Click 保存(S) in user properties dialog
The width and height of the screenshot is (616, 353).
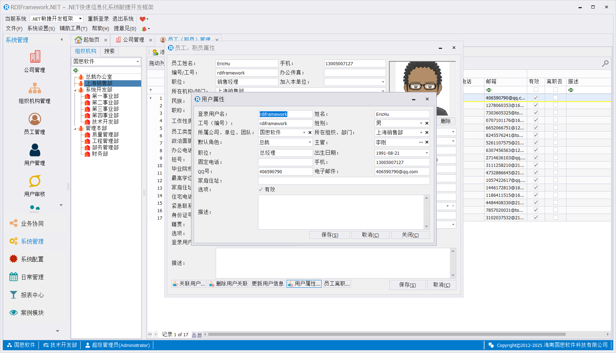coord(329,235)
